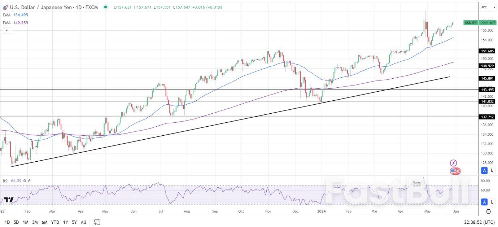This screenshot has width=498, height=227.
Task: Open the JPY currency dropdown
Action: 488,7
